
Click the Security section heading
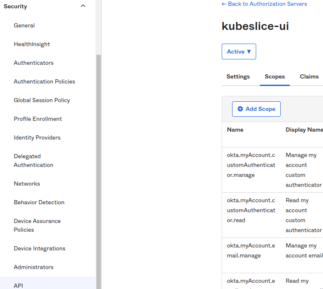point(15,6)
